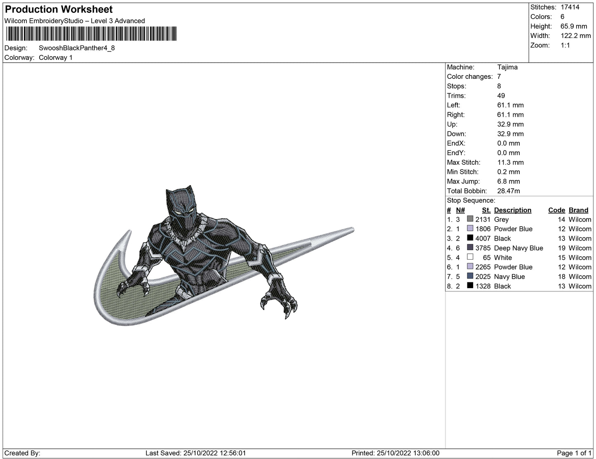Viewport: 596px width, 459px height.
Task: Click the Max Stitch value 11.3 mm
Action: (511, 162)
